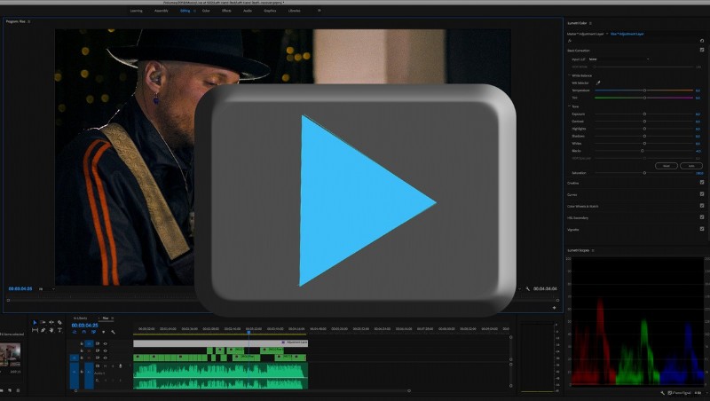Hide the top video track eye
The width and height of the screenshot is (710, 401).
point(105,343)
